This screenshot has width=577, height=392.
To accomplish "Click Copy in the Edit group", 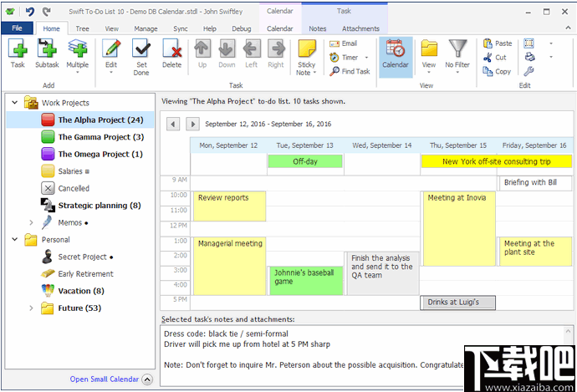I will 497,71.
